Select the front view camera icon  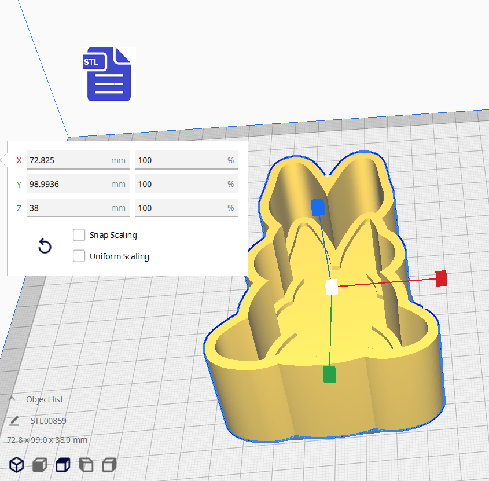[39, 464]
